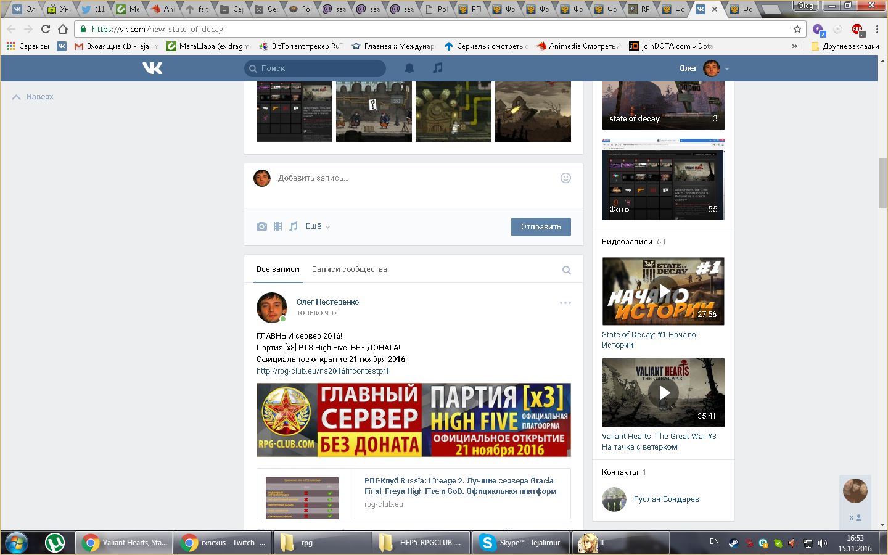Screen dimensions: 888x555
Task: Switch to the Записи сообщества tab
Action: click(x=350, y=269)
